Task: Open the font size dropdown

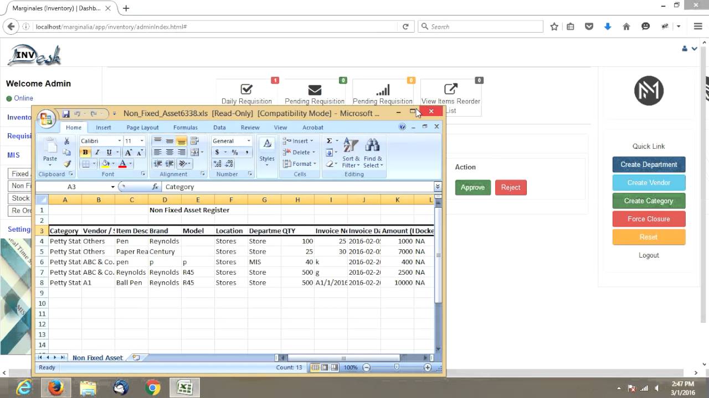Action: pos(141,141)
